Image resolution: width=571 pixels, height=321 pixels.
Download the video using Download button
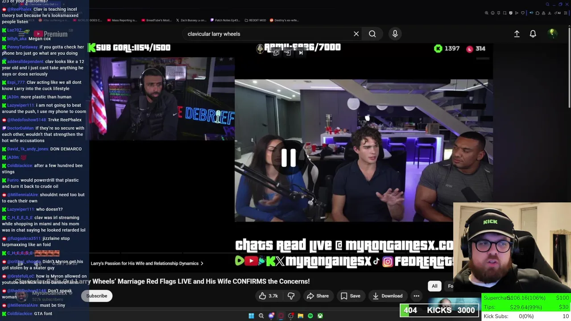387,296
